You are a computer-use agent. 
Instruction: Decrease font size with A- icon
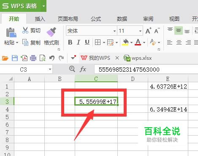click(x=157, y=31)
